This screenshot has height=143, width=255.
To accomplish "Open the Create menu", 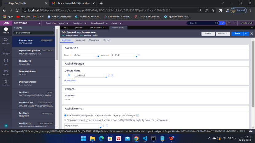I will 116,23.
